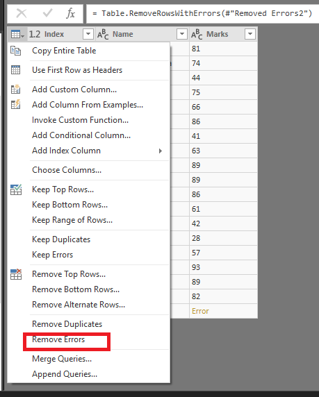Screen dimensions: 319x397
Task: Click the cancel X icon in formula bar
Action: [x=22, y=13]
